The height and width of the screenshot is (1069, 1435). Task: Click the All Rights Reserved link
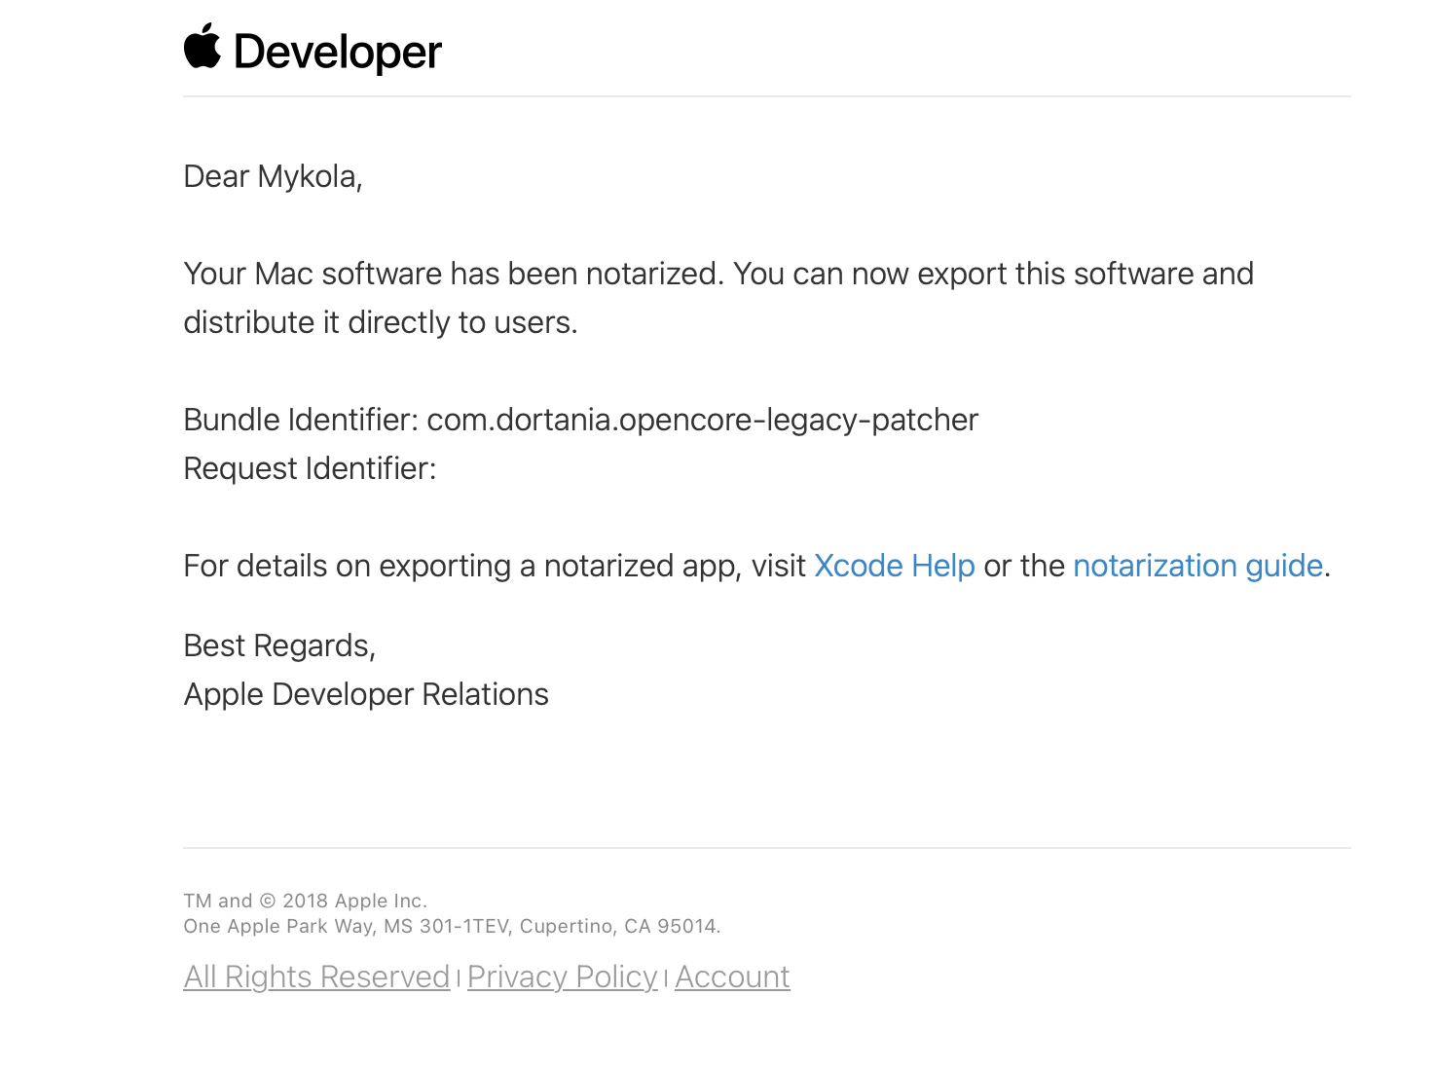point(316,977)
